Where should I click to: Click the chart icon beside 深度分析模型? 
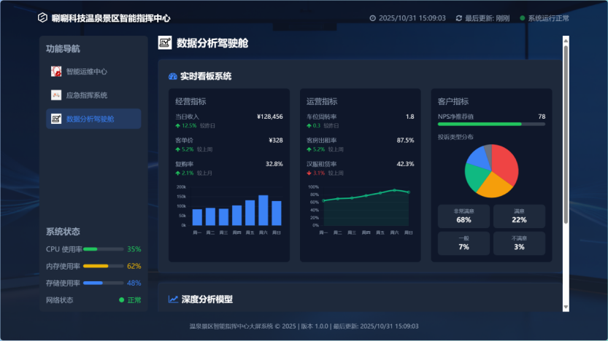tap(173, 299)
